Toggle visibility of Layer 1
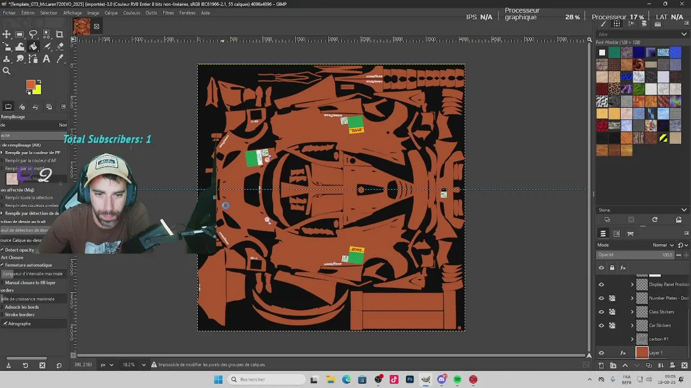691x388 pixels. pyautogui.click(x=601, y=353)
